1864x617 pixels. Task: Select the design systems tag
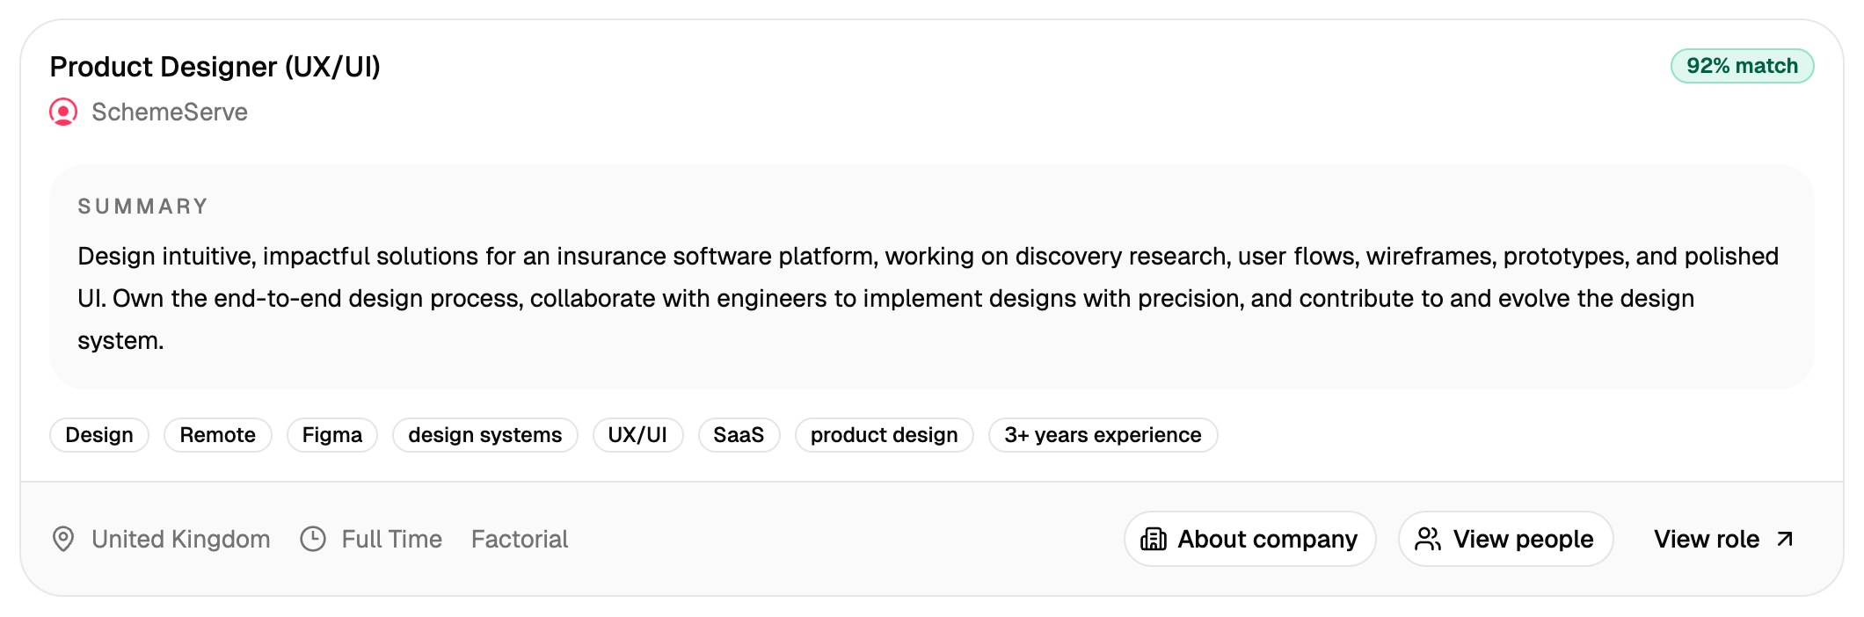tap(485, 435)
